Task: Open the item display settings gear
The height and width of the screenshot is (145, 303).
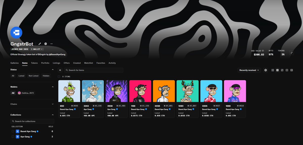Action: click(266, 70)
